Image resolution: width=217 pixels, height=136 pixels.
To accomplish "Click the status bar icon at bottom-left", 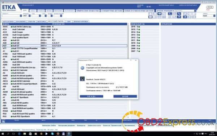I will pos(4,121).
